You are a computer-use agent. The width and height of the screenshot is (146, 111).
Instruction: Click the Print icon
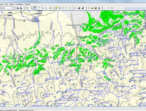pos(99,8)
